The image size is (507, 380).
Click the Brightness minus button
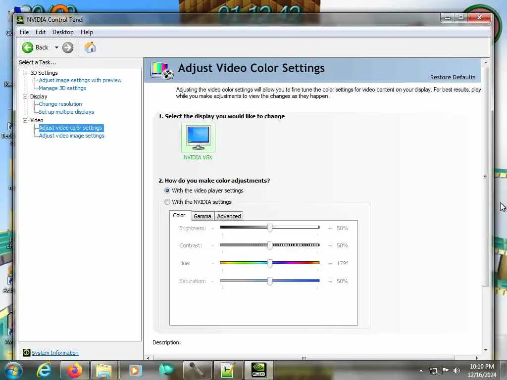(213, 228)
